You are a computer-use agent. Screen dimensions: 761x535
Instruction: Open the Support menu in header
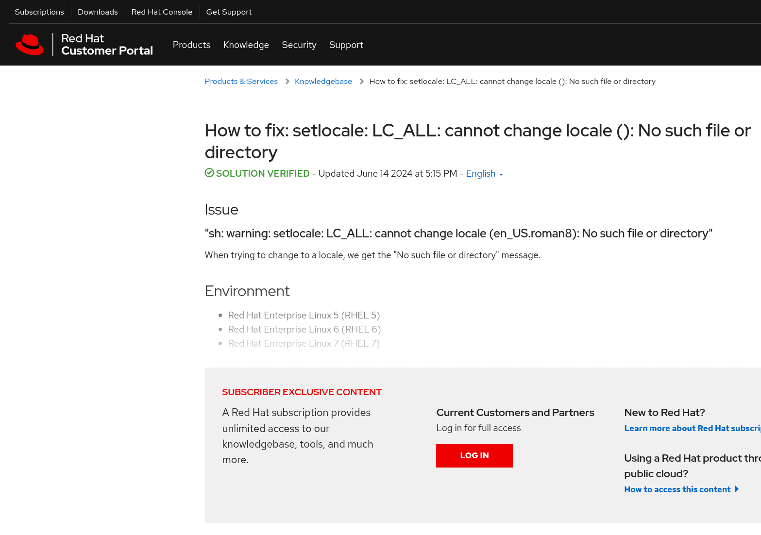[x=346, y=45]
